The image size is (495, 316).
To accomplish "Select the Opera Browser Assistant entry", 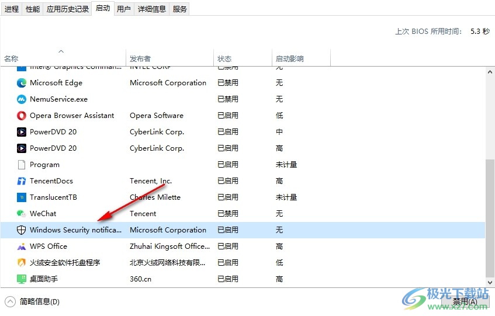I will [x=72, y=116].
